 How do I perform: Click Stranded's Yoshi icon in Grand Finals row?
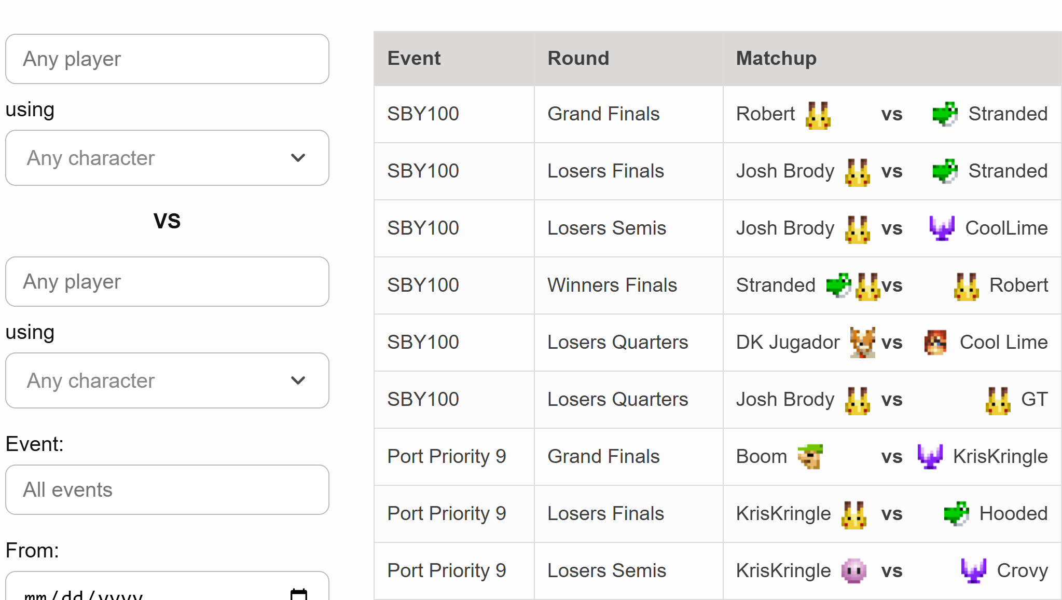[944, 114]
